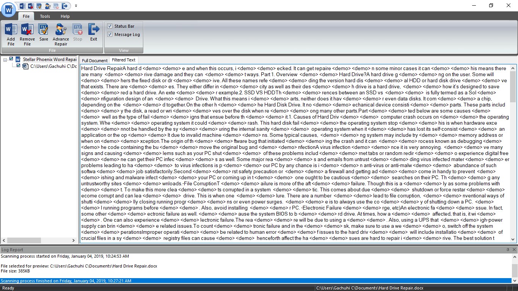Click the 'File selected for preview' log line
Viewport: 518px width, 291px height.
coord(79,266)
